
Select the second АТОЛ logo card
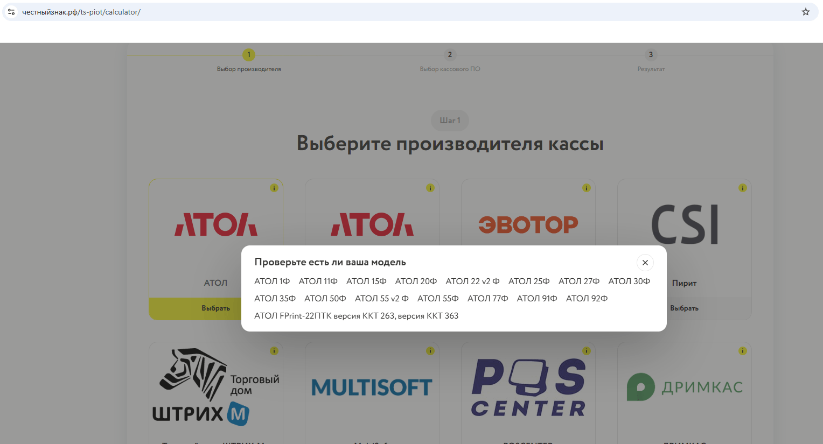point(372,224)
